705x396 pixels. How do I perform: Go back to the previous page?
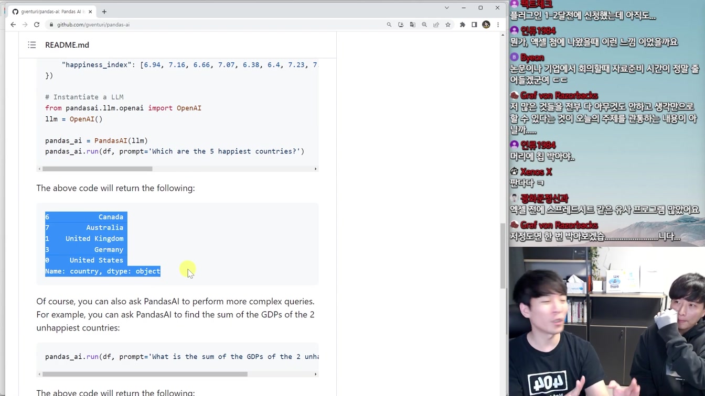pyautogui.click(x=13, y=25)
